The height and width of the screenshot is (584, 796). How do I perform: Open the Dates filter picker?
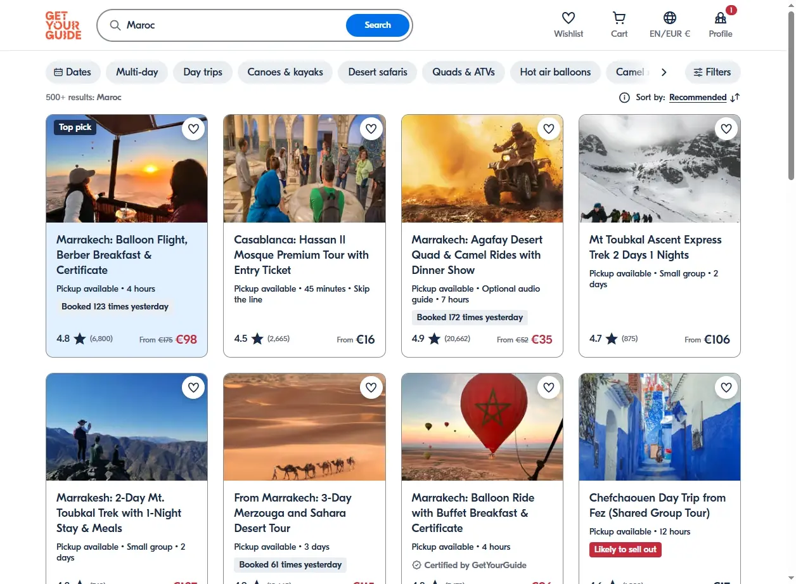pyautogui.click(x=73, y=72)
